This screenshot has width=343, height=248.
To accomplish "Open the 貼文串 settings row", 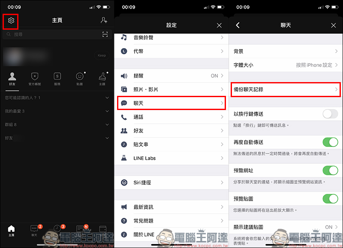I will 171,144.
